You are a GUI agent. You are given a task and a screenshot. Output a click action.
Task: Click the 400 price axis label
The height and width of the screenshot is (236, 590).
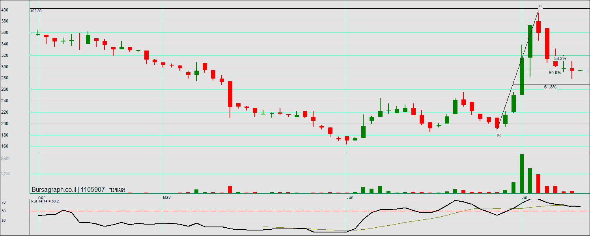[4, 10]
